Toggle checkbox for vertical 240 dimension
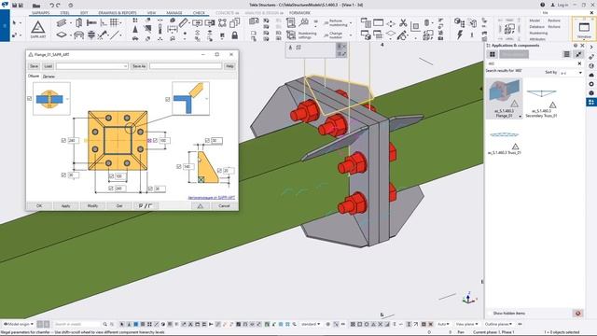597x336 pixels. [x=63, y=140]
